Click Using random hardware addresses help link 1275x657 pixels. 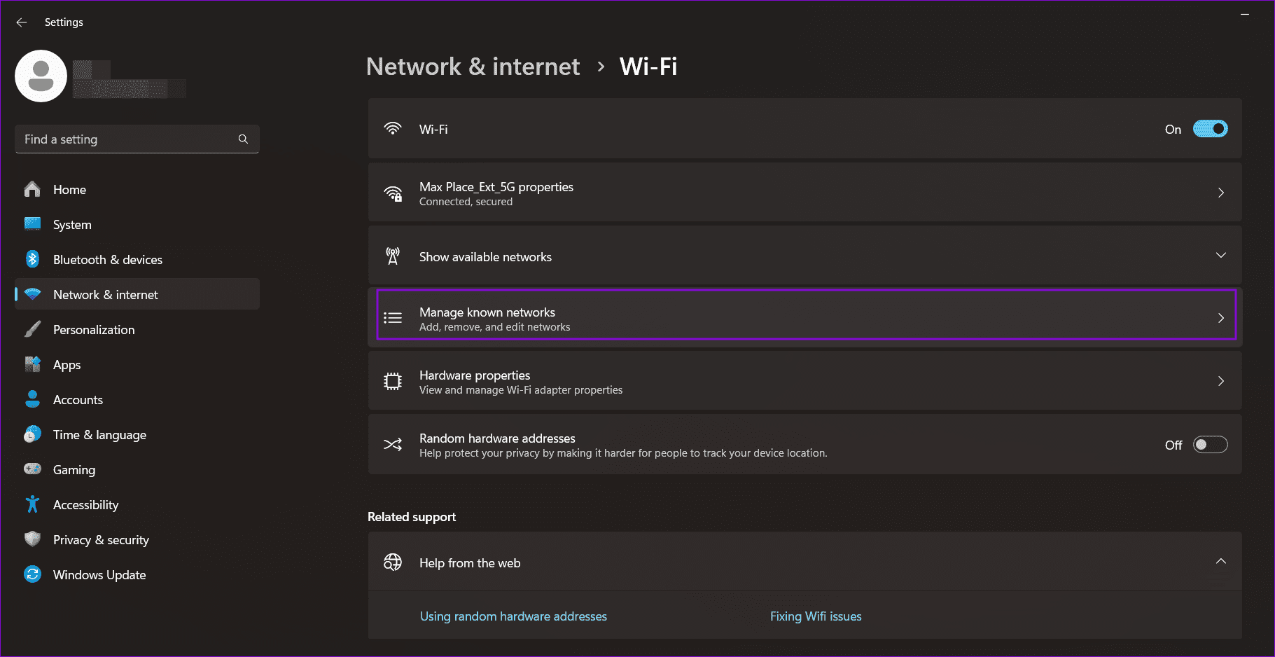[x=513, y=616]
